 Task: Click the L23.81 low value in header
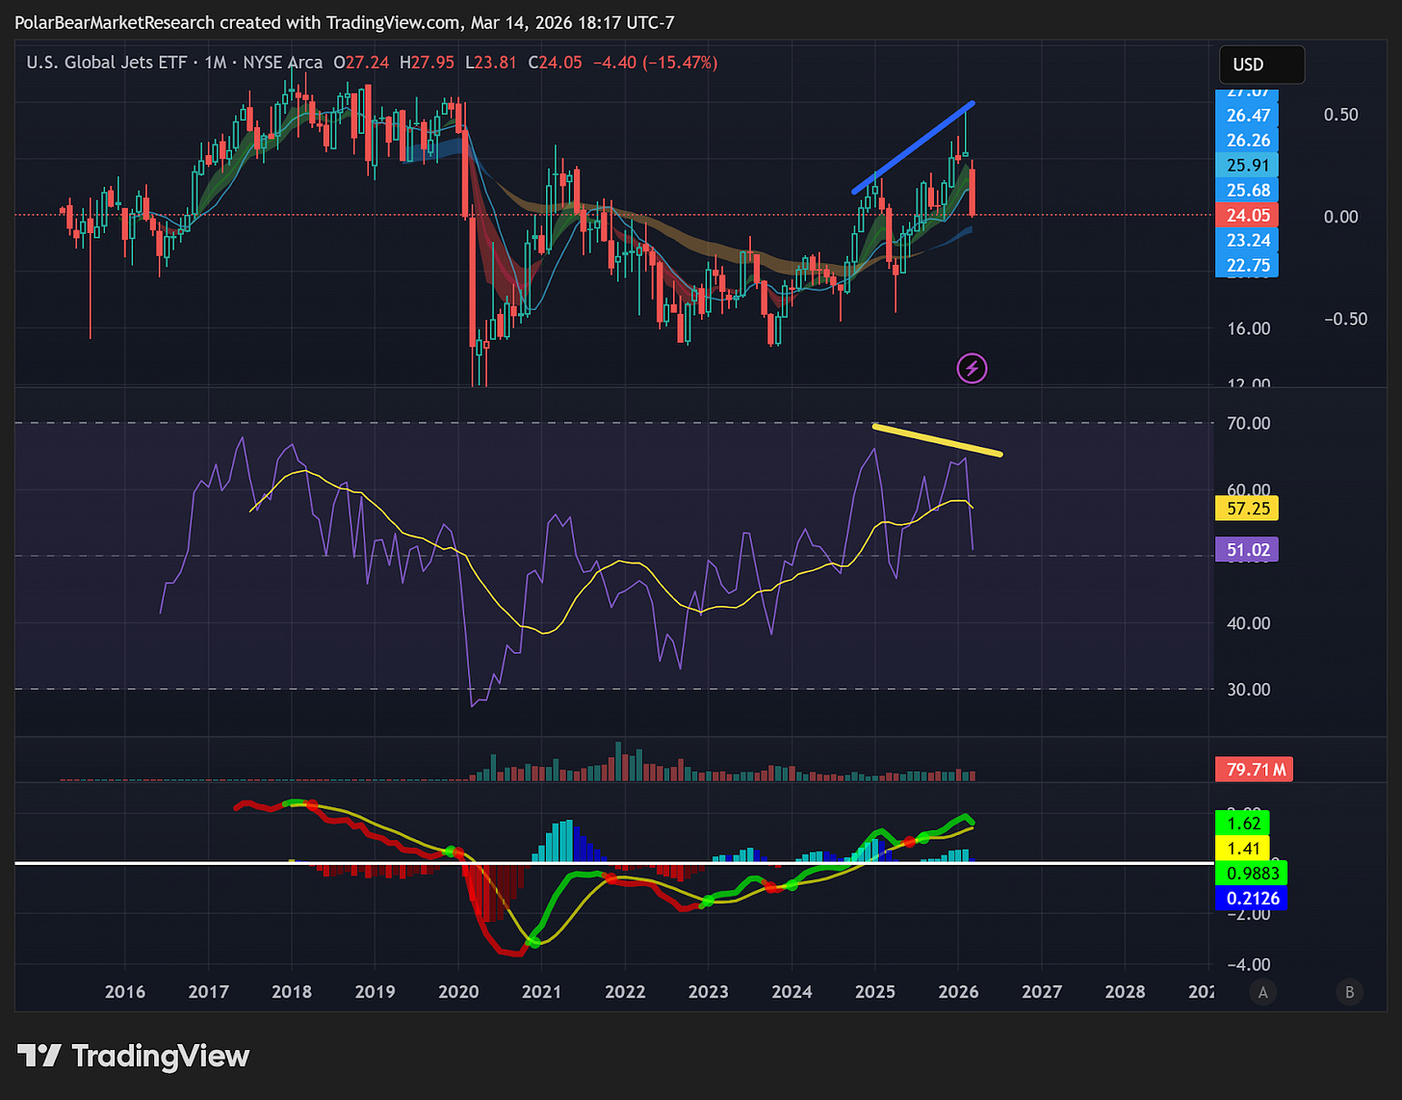pyautogui.click(x=491, y=63)
